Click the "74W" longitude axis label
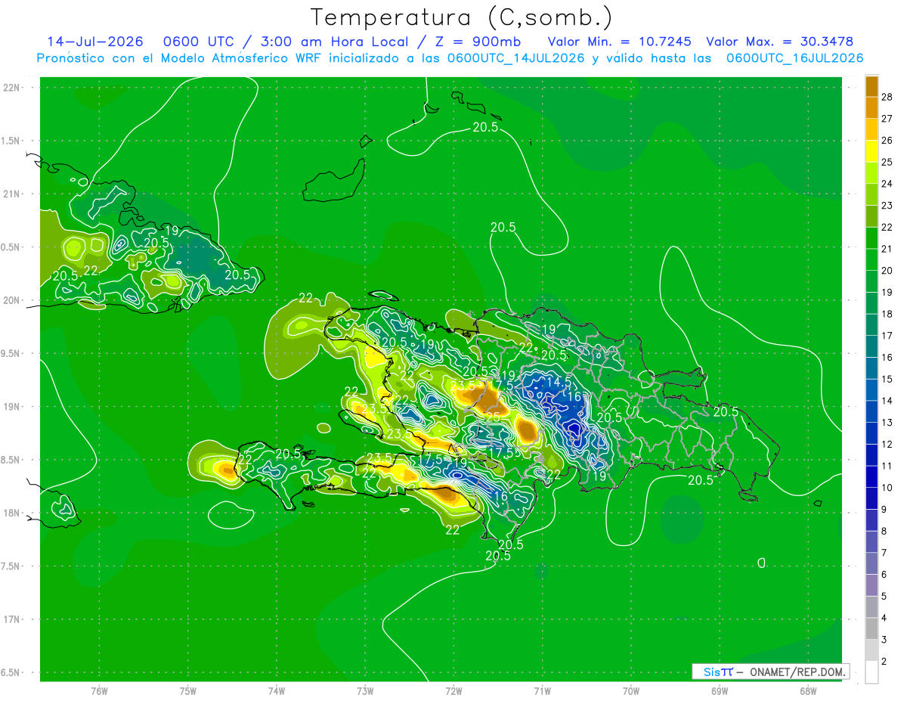This screenshot has width=907, height=701. [277, 691]
